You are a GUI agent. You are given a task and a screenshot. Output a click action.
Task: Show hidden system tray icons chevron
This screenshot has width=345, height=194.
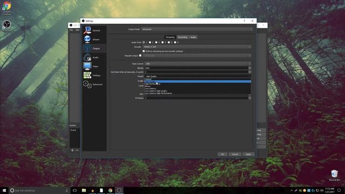(x=292, y=190)
